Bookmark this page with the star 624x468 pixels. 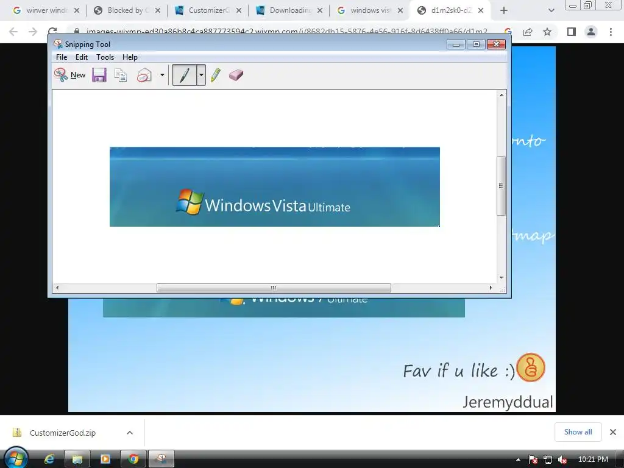click(x=547, y=32)
